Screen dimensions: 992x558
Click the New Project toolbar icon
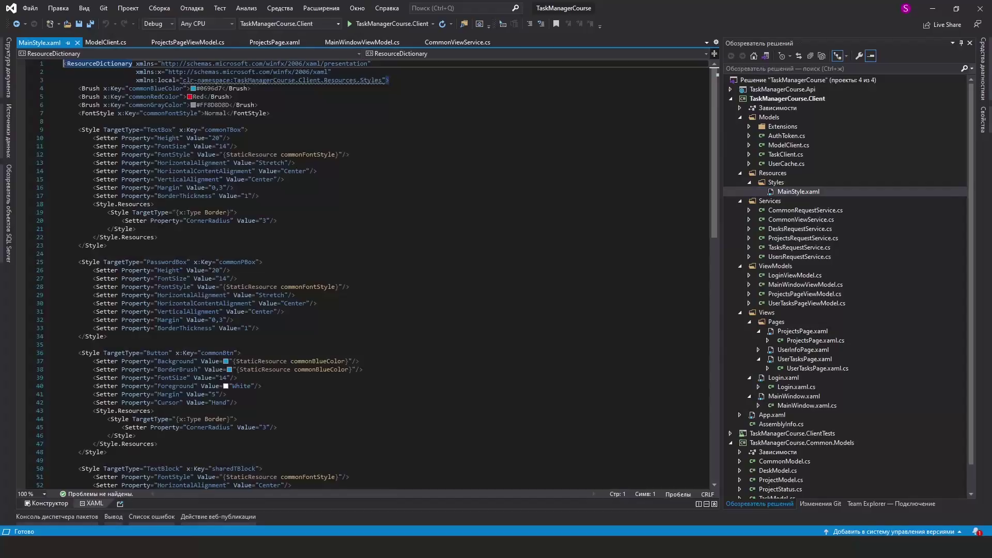click(x=50, y=24)
